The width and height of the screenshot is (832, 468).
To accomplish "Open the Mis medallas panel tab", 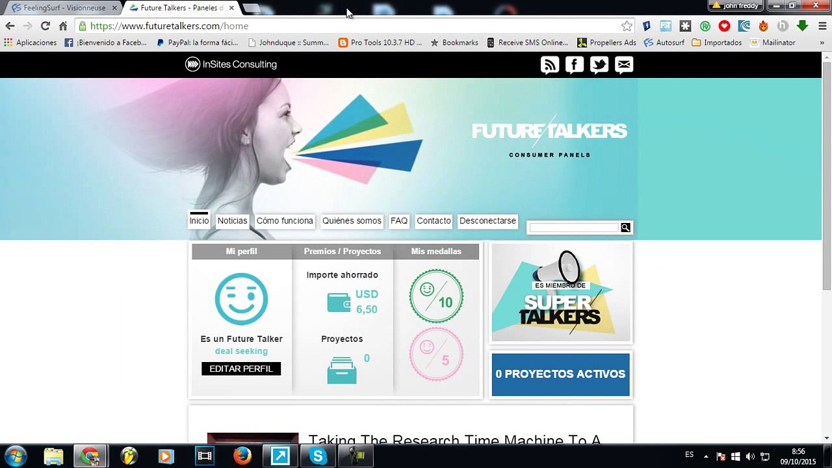I will click(x=436, y=252).
